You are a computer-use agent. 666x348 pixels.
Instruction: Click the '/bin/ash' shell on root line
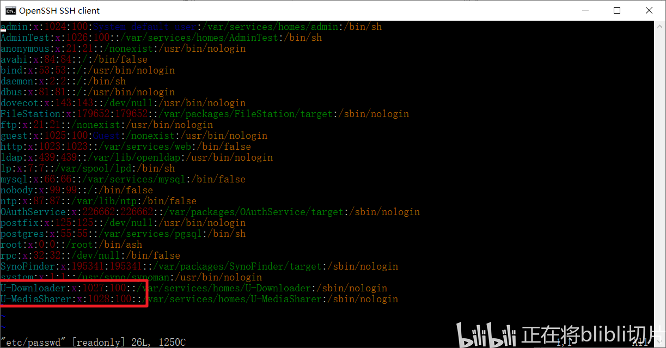coord(120,245)
